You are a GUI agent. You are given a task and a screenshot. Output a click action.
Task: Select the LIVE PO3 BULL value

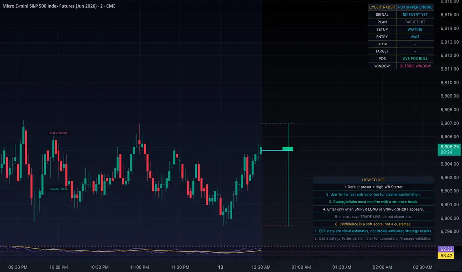click(x=415, y=59)
